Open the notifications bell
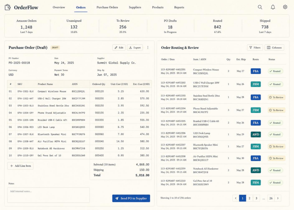 (273, 7)
